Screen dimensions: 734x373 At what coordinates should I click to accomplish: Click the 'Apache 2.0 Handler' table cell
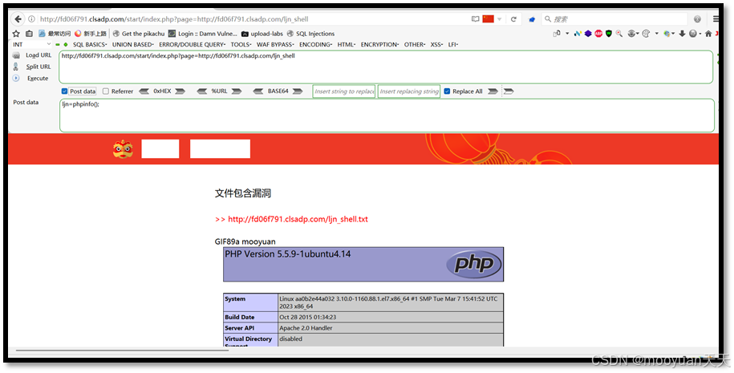tap(391, 328)
